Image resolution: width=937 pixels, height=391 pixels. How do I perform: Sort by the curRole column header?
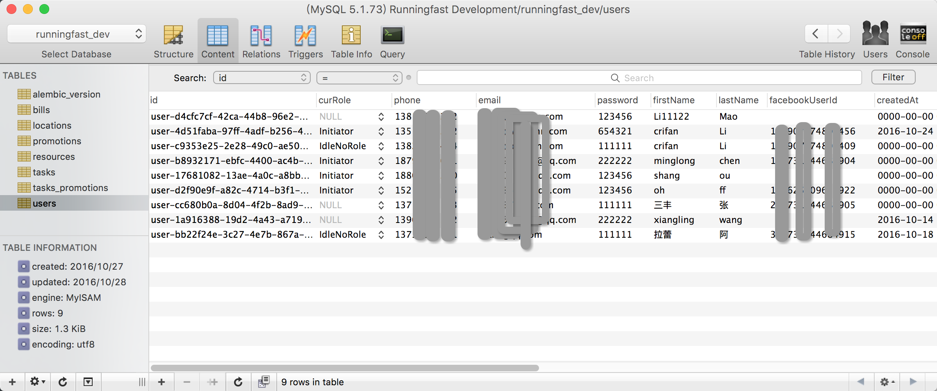click(354, 100)
